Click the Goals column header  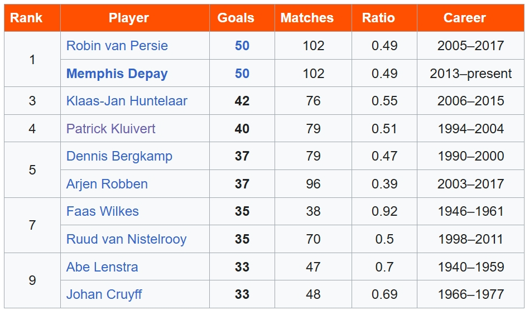pos(235,18)
